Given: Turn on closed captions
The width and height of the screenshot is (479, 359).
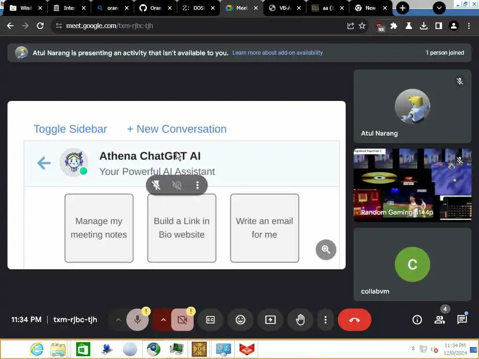Looking at the screenshot, I should [210, 320].
